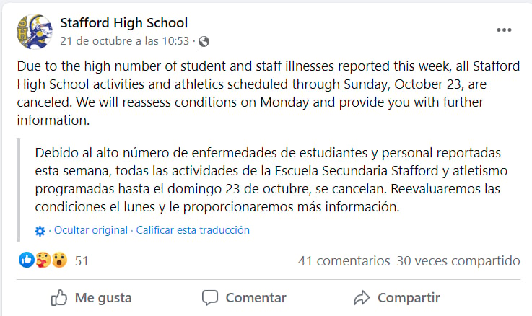Select Calificar esta traducción link
Viewport: 532px width, 316px height.
[193, 230]
